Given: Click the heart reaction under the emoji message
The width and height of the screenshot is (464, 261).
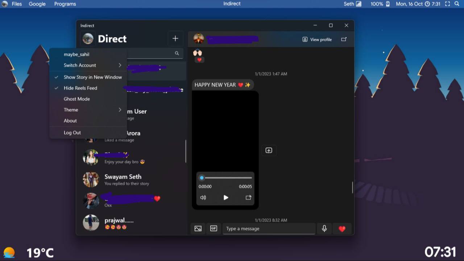Looking at the screenshot, I should point(199,60).
